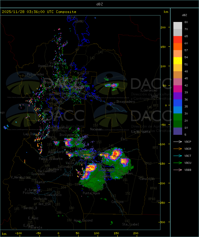The image size is (199, 237).
Task: Click the white VBCP arrow icon
Action: coord(178,142)
